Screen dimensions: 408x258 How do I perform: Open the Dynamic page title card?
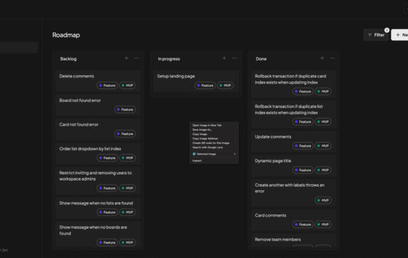(294, 166)
